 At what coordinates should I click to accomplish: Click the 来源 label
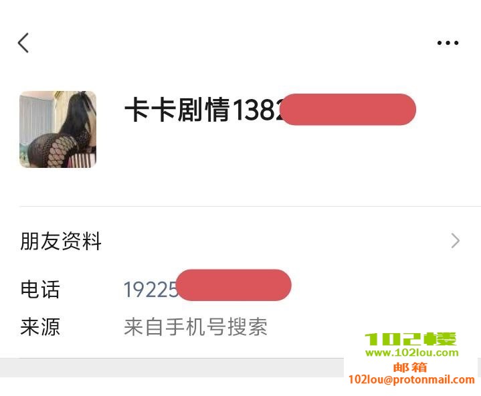pos(40,326)
